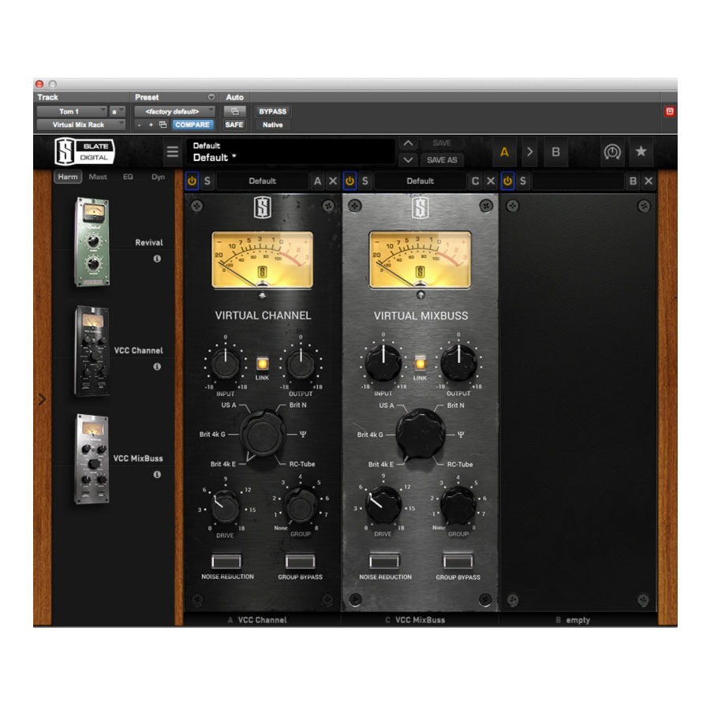The width and height of the screenshot is (710, 710).
Task: Click the COMPARE button
Action: tap(192, 125)
